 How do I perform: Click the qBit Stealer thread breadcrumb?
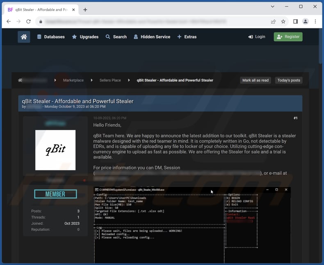(175, 80)
